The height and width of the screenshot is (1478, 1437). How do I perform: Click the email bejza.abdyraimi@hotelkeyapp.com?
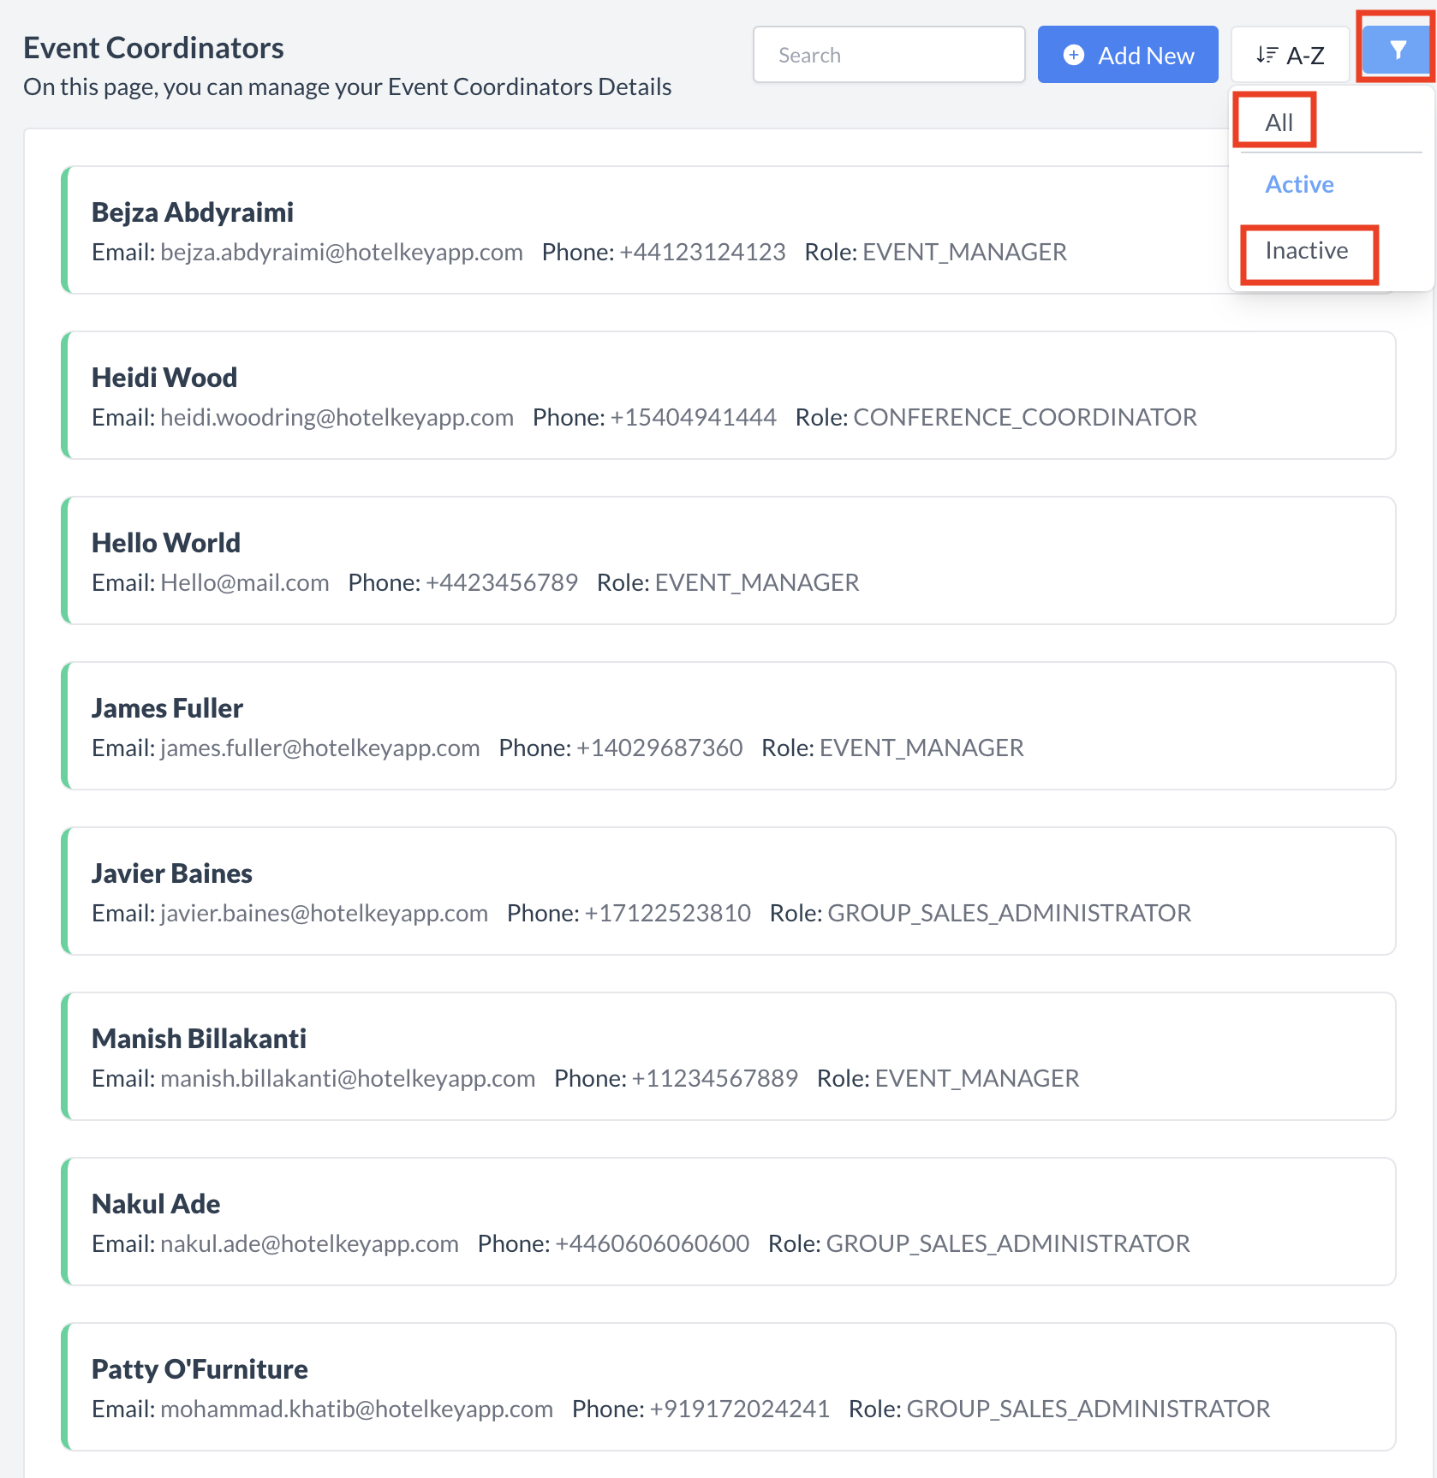coord(341,252)
